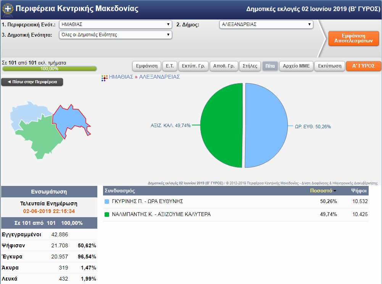Open ΑΛΕΞΑΝΔΡΕΙΑΣ breadcrumb link

160,77
